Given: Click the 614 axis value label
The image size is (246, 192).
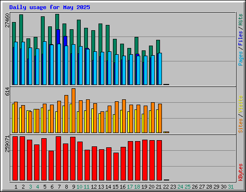Looking at the screenshot, I should pyautogui.click(x=7, y=92).
